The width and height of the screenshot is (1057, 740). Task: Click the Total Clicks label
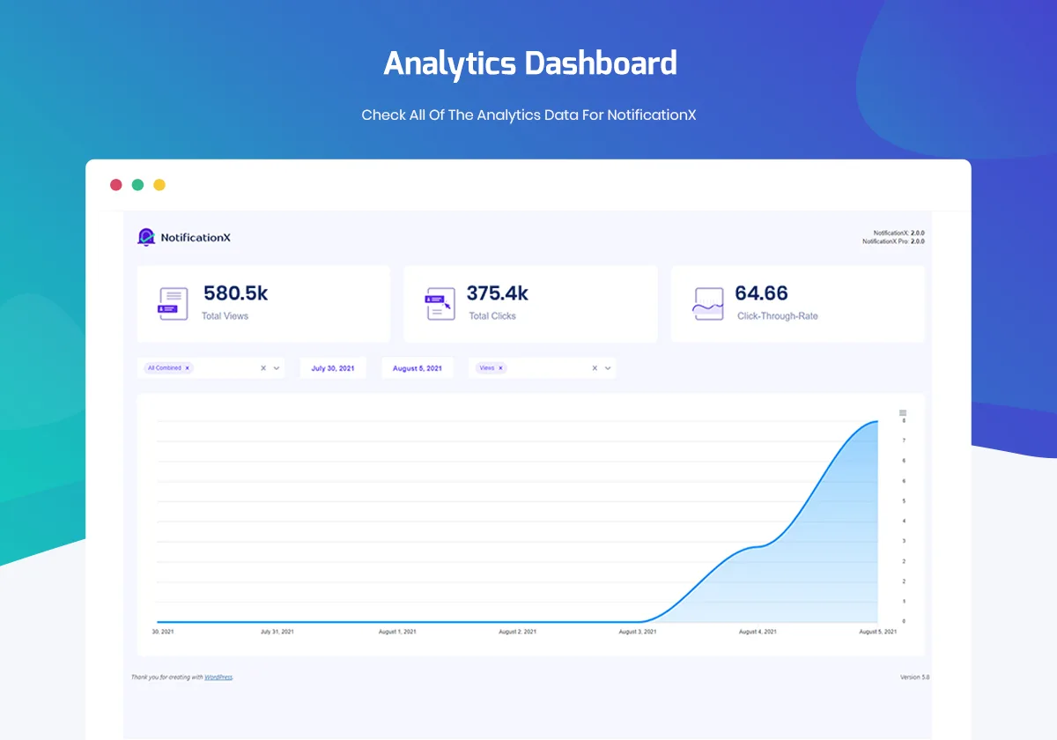[492, 316]
